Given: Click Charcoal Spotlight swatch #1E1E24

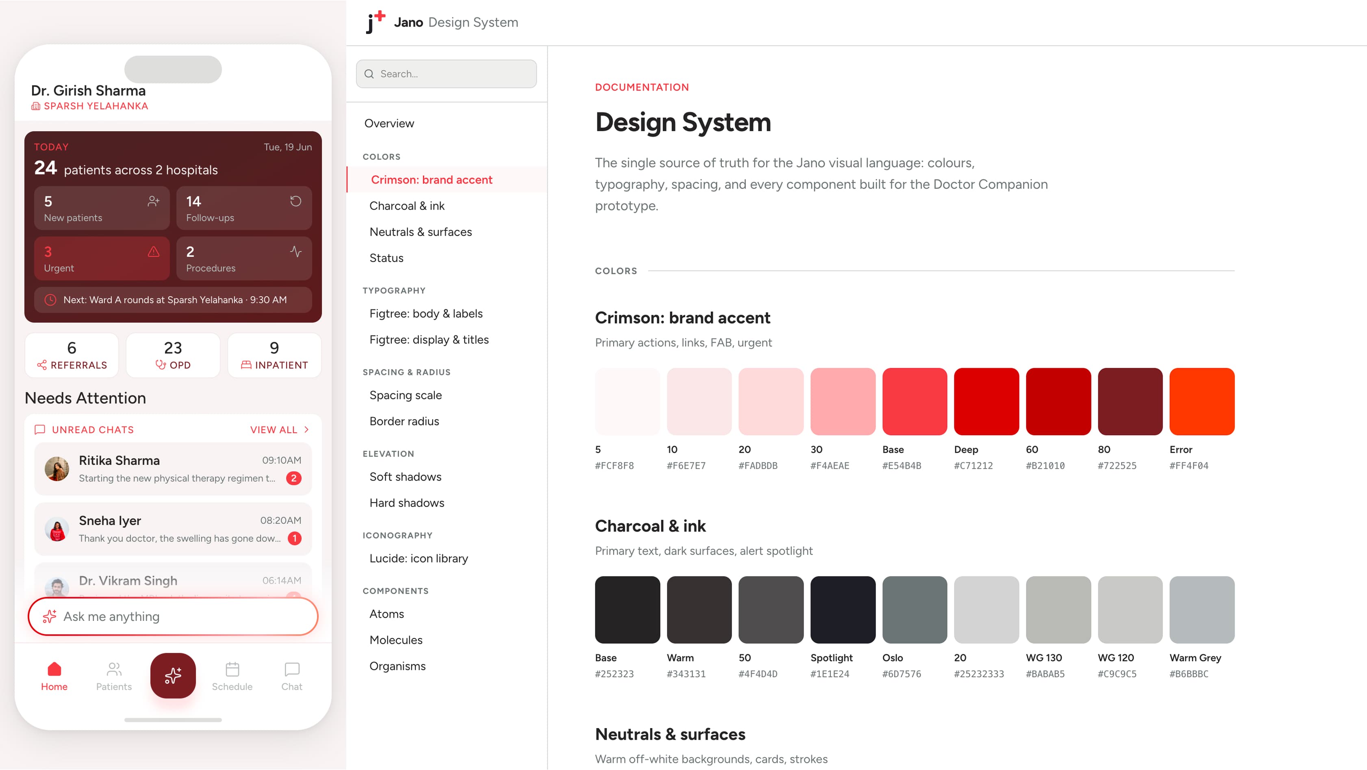Looking at the screenshot, I should (x=843, y=610).
